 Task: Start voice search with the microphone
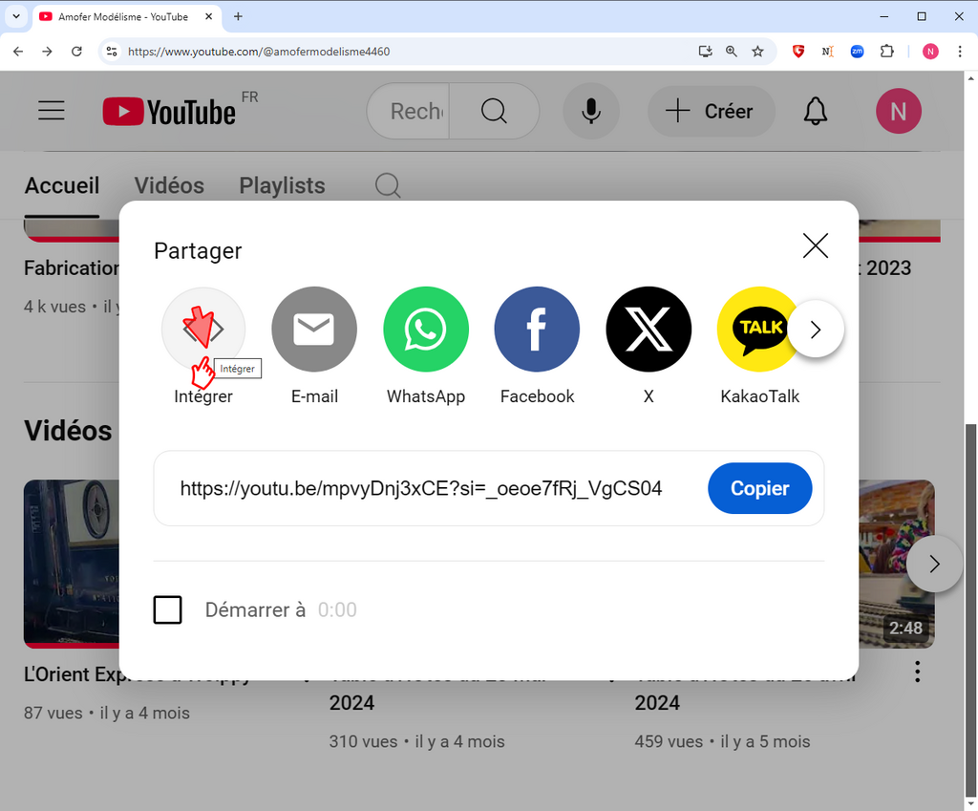point(591,111)
